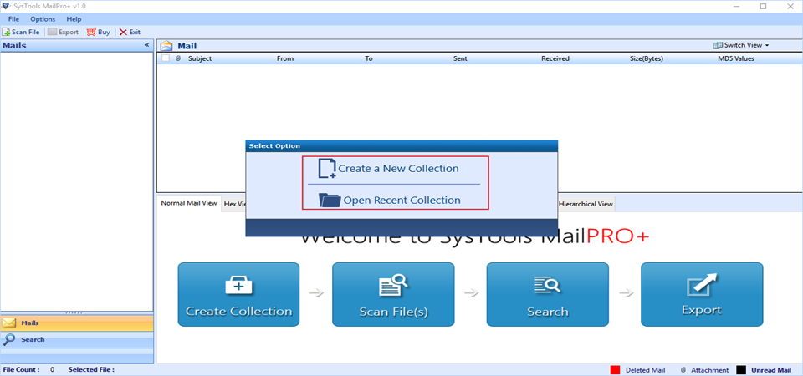The image size is (803, 376).
Task: Open the Options menu
Action: [43, 19]
